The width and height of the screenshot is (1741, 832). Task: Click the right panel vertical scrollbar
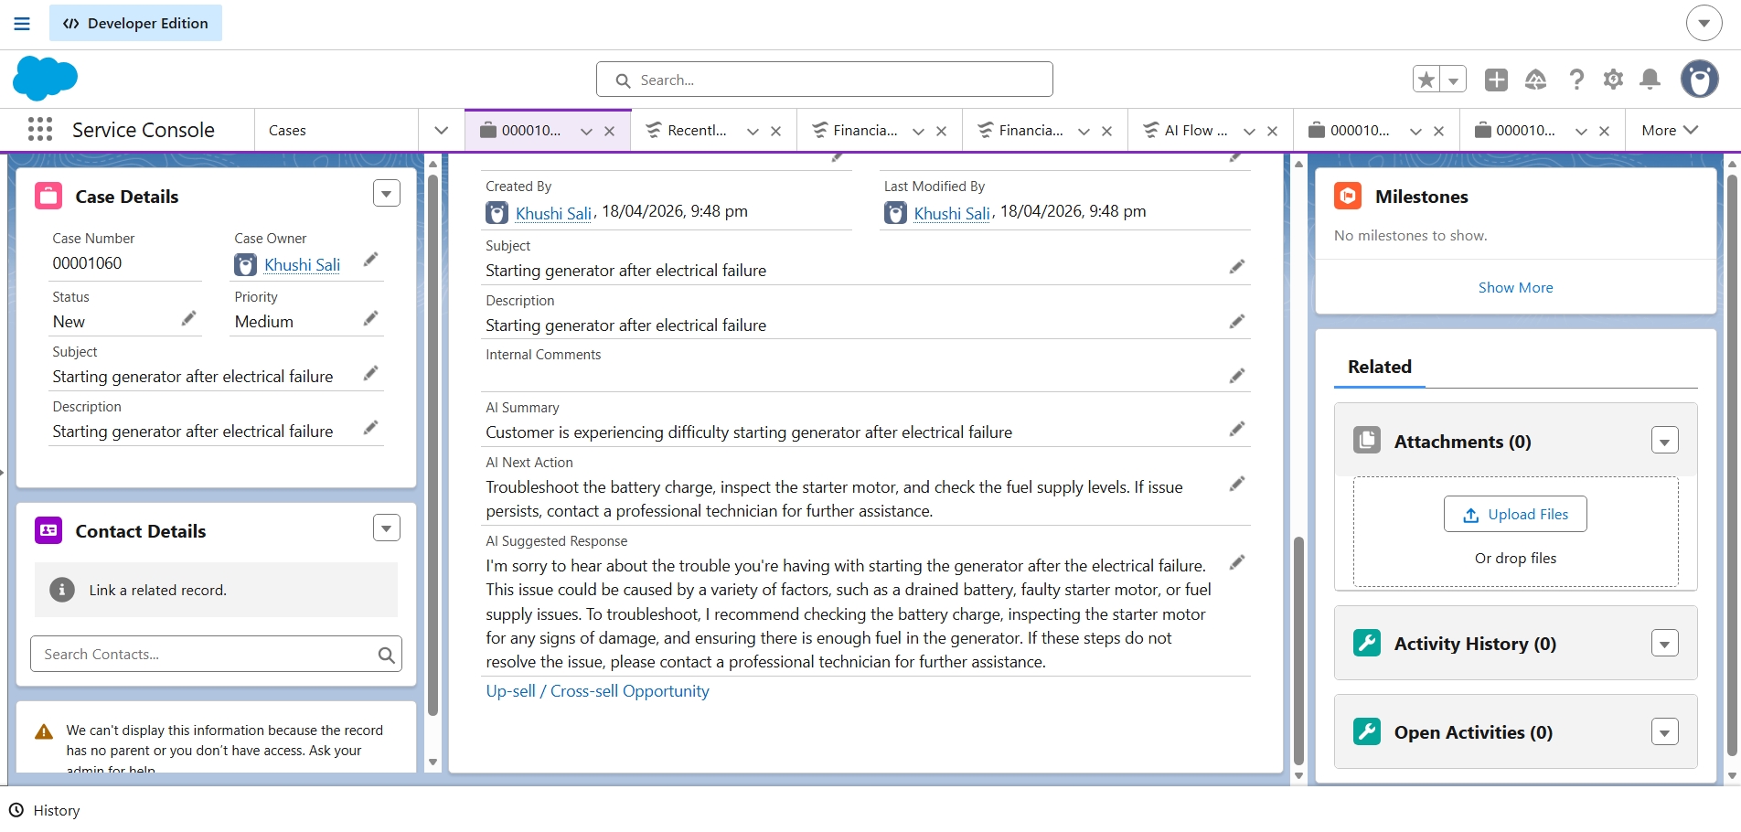[1732, 464]
